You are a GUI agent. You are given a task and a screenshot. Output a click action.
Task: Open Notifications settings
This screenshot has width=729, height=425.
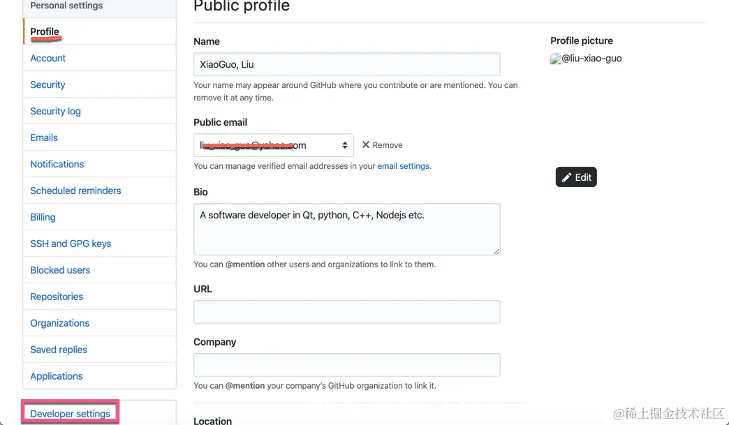click(57, 164)
